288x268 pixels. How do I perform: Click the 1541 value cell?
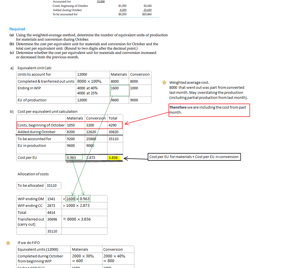click(x=54, y=199)
